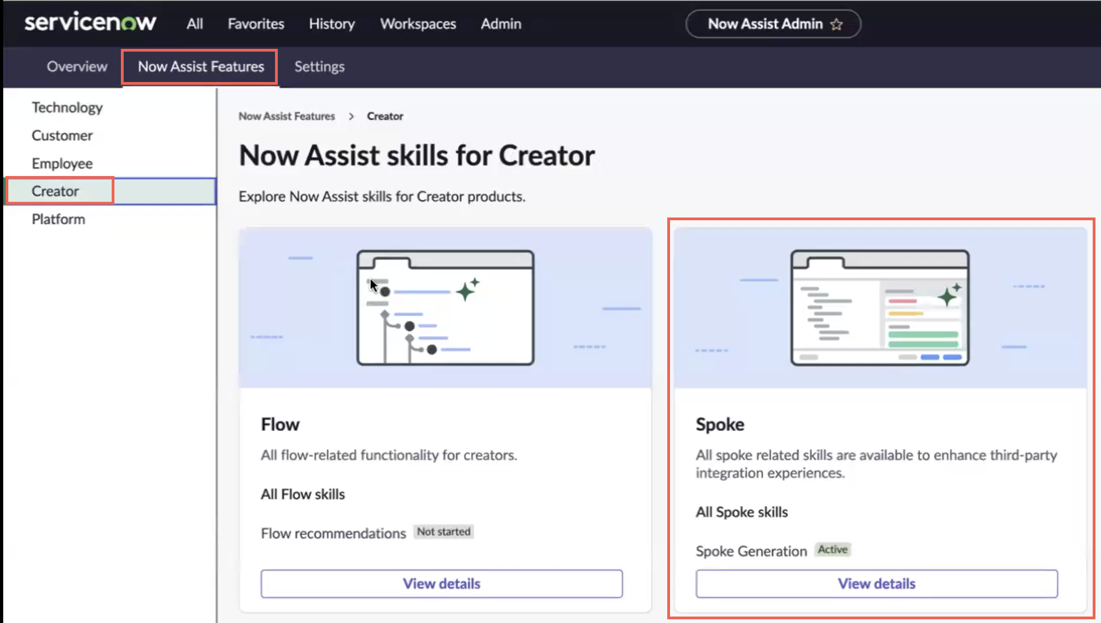Open the Admin menu

(501, 24)
